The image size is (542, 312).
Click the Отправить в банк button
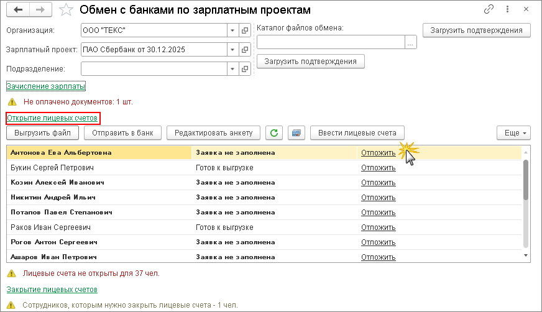[x=123, y=132]
